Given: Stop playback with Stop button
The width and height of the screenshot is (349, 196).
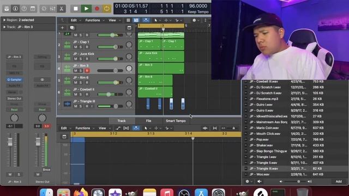Looking at the screenshot, I should 76,9.
